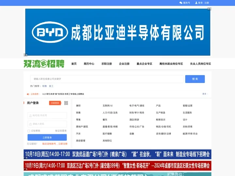Viewport: 235px width, 176px height.
Task: Select the 教育培训 category
Action: pyautogui.click(x=161, y=120)
